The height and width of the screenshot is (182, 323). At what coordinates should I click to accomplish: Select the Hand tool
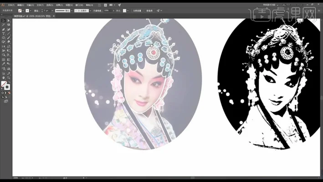(3, 78)
